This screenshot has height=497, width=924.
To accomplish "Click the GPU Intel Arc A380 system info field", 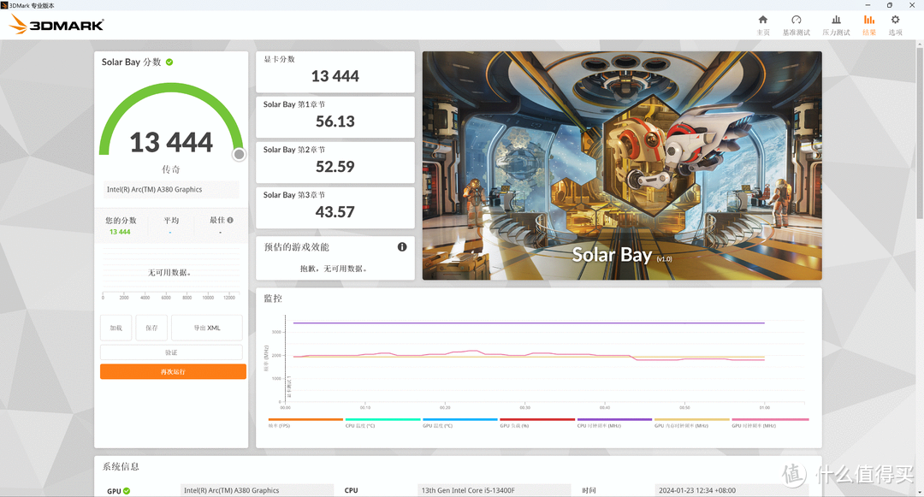I will click(x=257, y=490).
